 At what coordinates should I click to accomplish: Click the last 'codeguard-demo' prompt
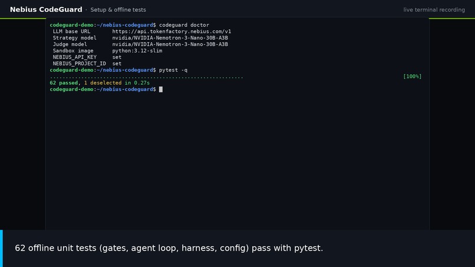point(71,90)
